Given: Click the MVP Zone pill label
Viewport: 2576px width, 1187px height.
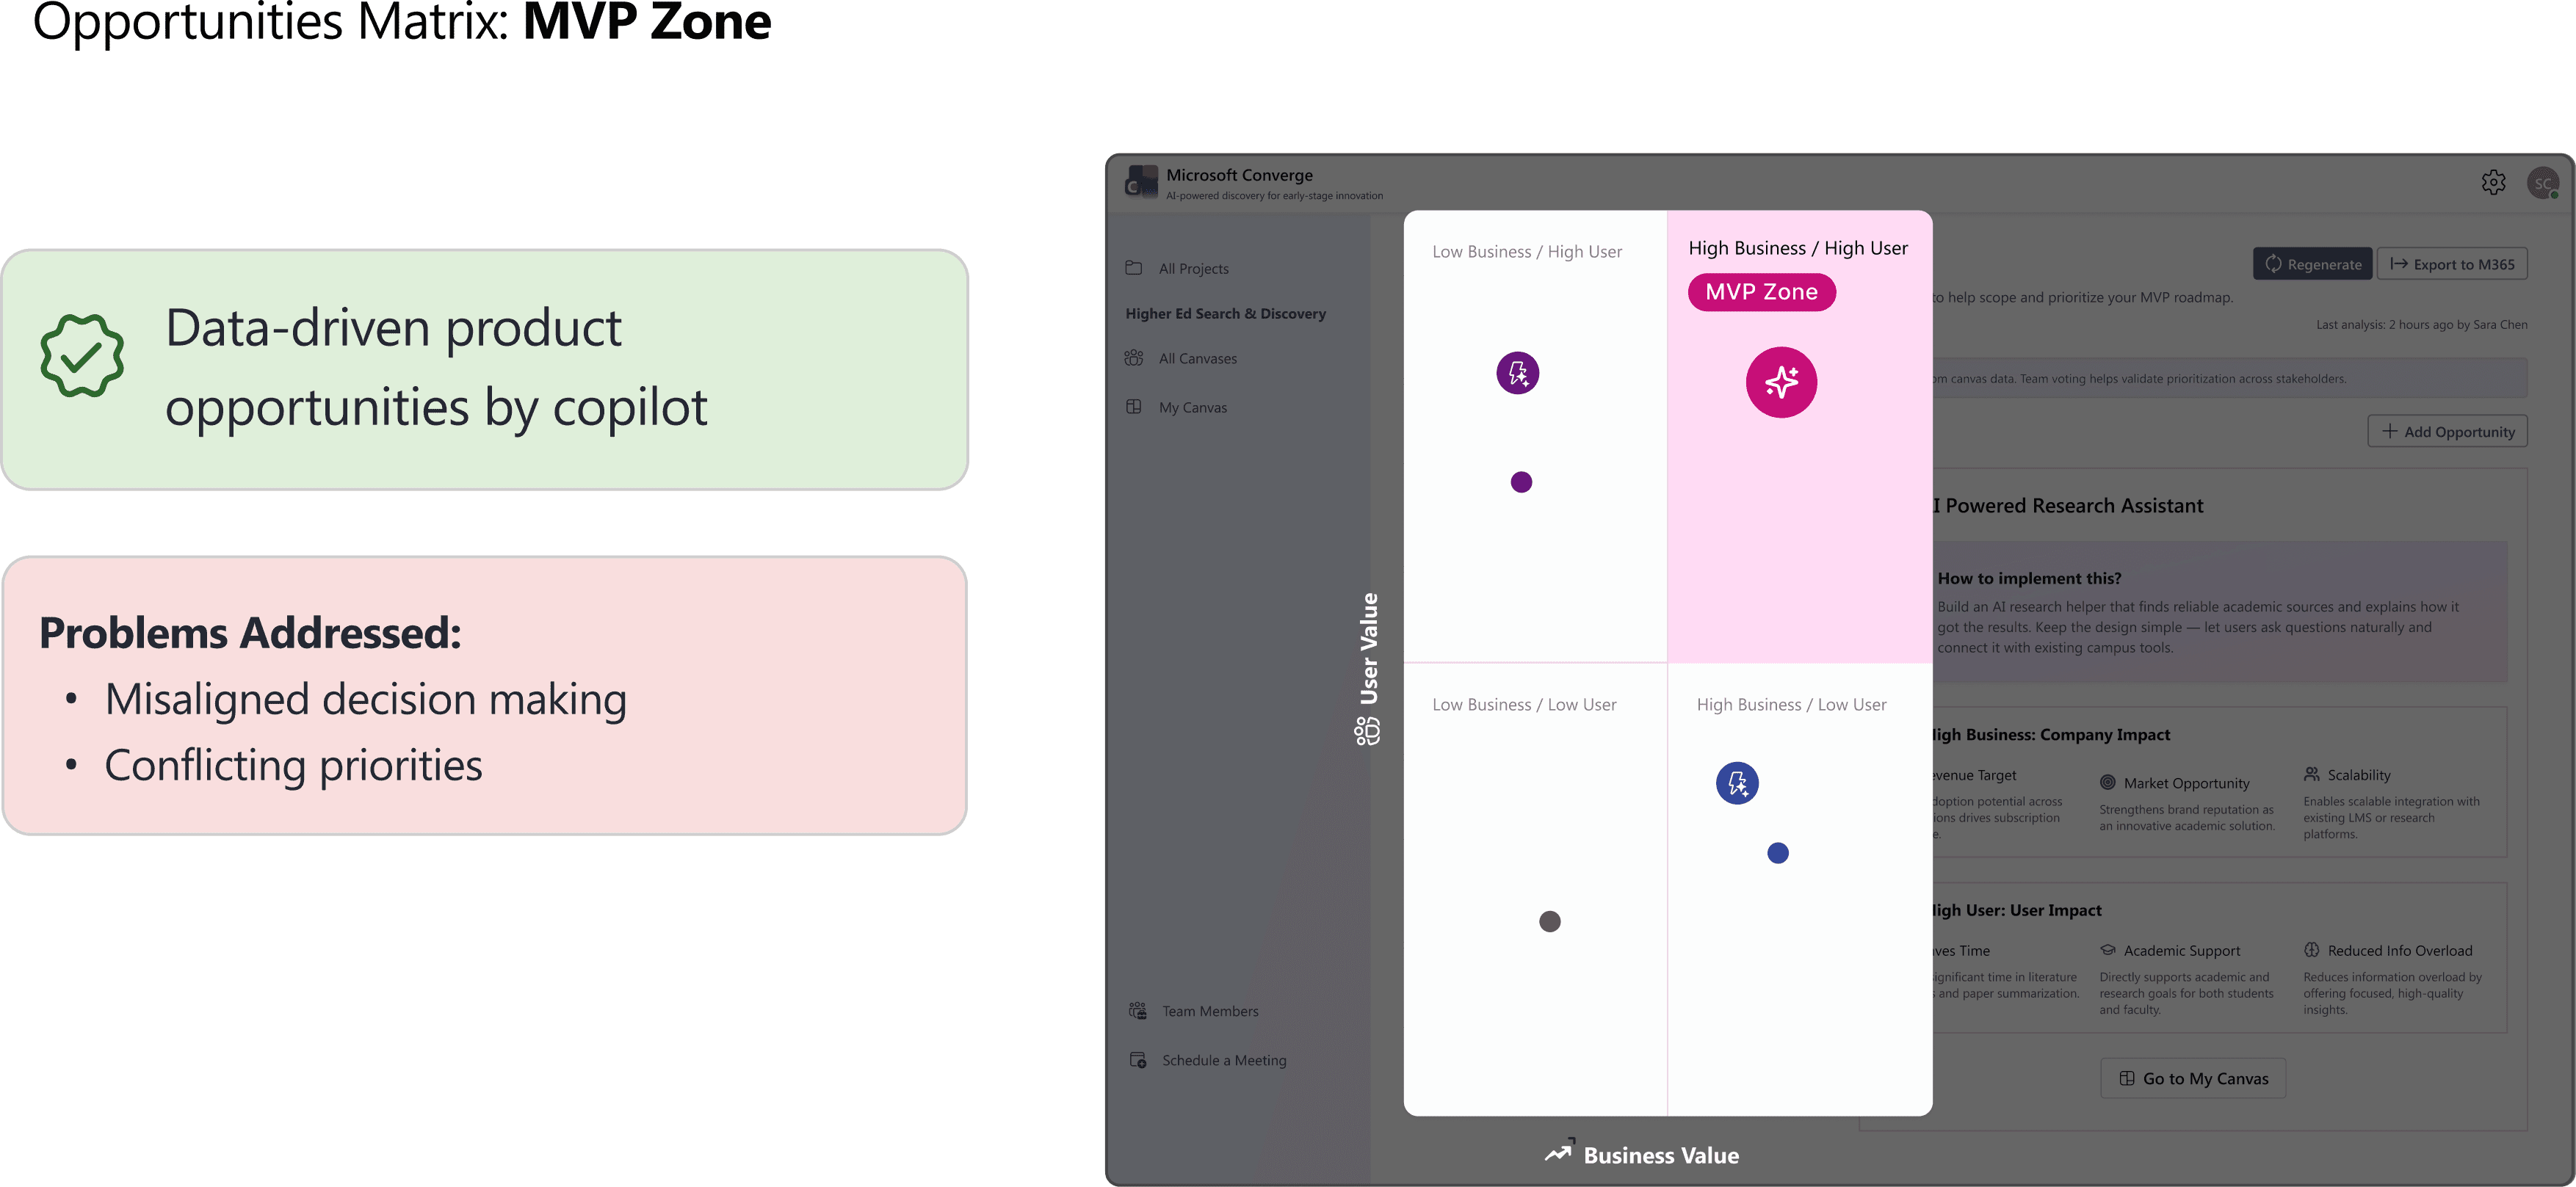Looking at the screenshot, I should 1761,292.
